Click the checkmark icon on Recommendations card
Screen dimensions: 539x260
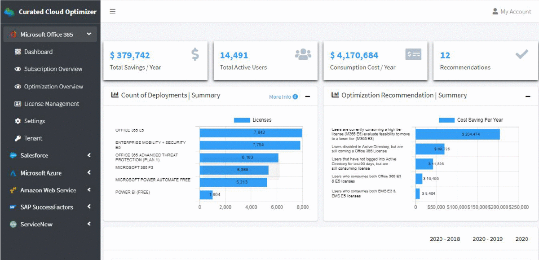(521, 54)
